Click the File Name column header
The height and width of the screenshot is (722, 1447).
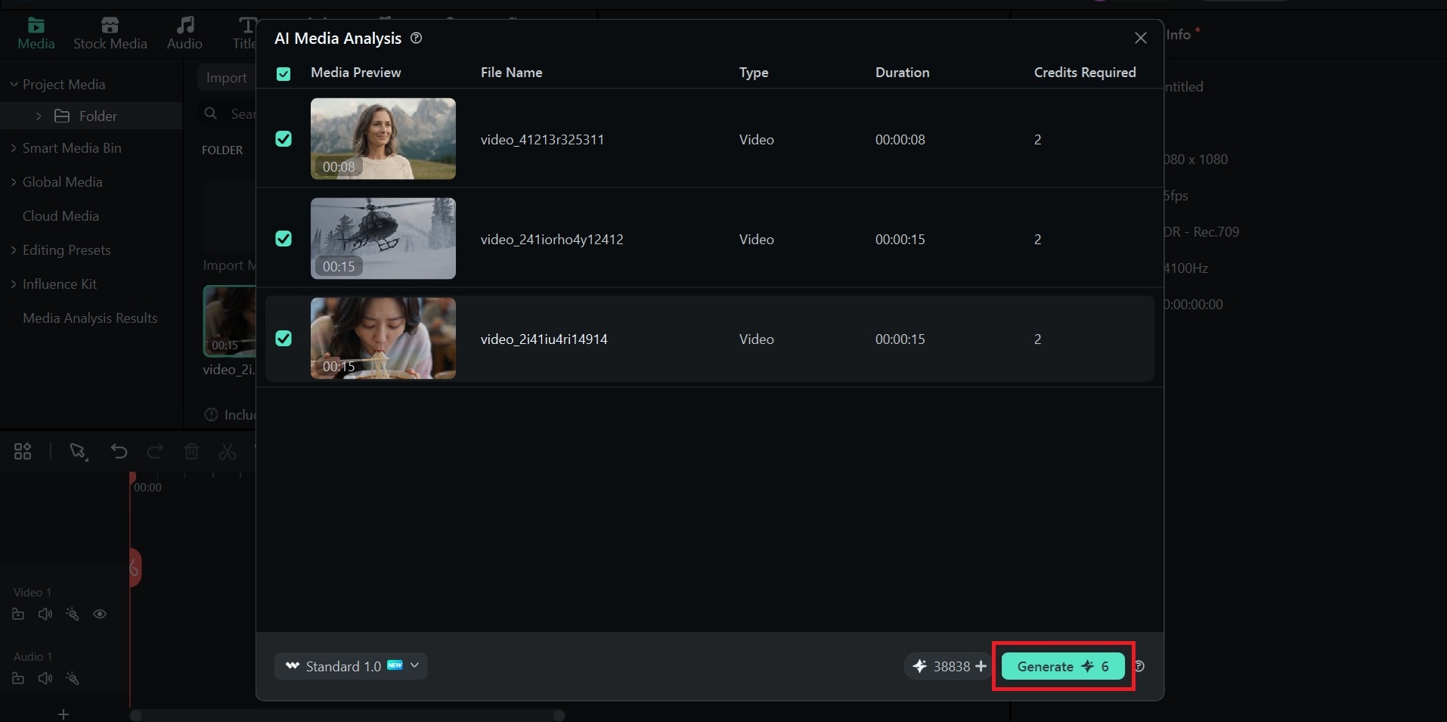click(511, 73)
